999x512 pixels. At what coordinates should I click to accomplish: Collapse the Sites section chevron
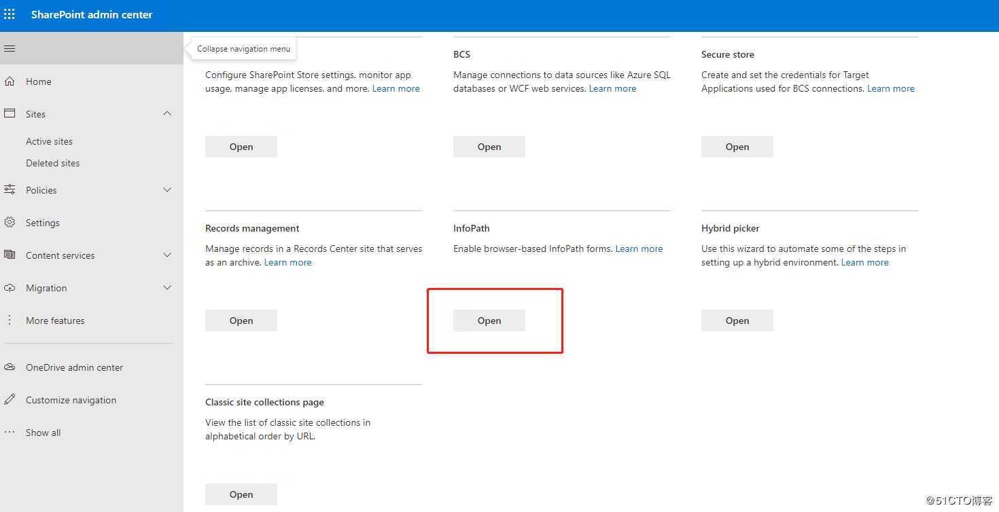click(167, 113)
